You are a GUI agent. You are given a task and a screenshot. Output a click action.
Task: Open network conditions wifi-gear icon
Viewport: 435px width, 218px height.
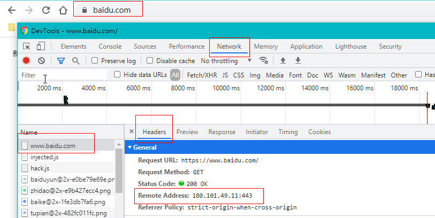coord(264,60)
